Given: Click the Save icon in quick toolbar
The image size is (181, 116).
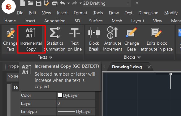Looking at the screenshot, I should (39, 3).
